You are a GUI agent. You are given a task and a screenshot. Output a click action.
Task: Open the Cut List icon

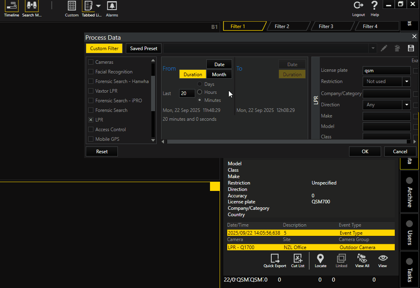(x=298, y=259)
